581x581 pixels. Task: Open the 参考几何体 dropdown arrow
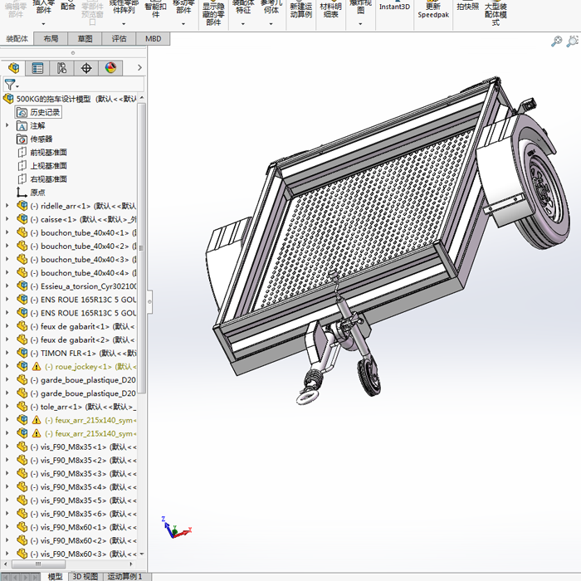(x=271, y=24)
